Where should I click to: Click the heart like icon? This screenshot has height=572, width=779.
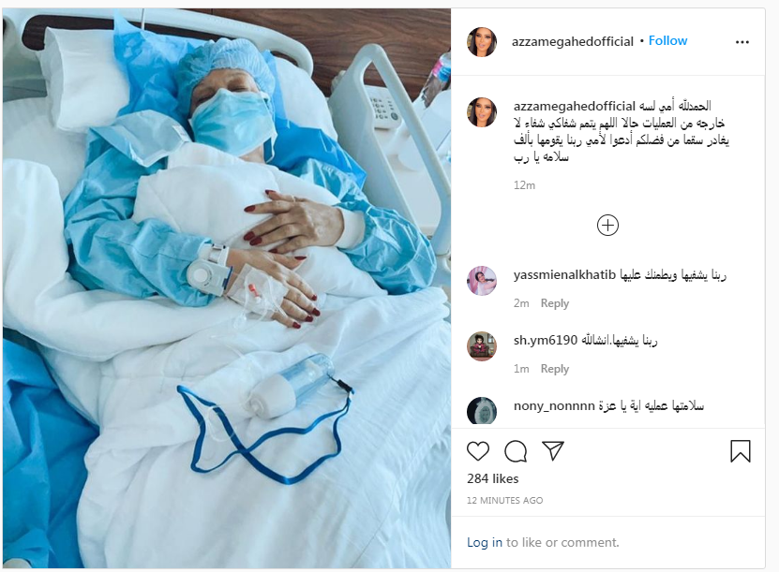click(478, 451)
